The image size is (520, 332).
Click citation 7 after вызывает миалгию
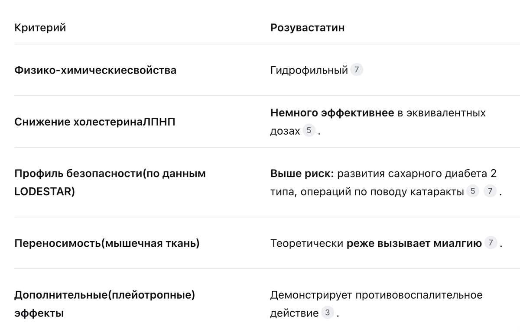click(490, 243)
